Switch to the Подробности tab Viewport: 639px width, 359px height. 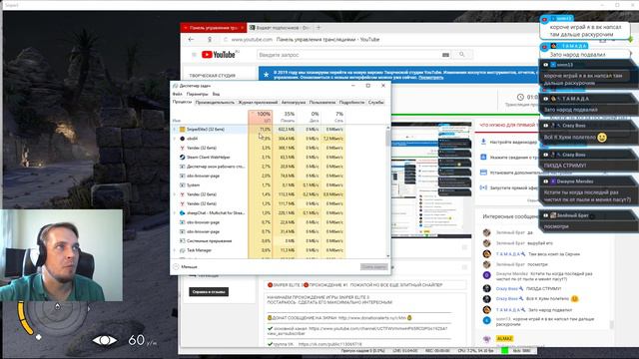[x=351, y=103]
